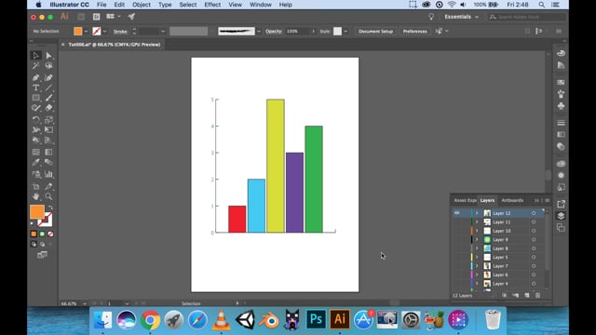Select the Hand tool
This screenshot has width=596, height=335.
tap(35, 196)
